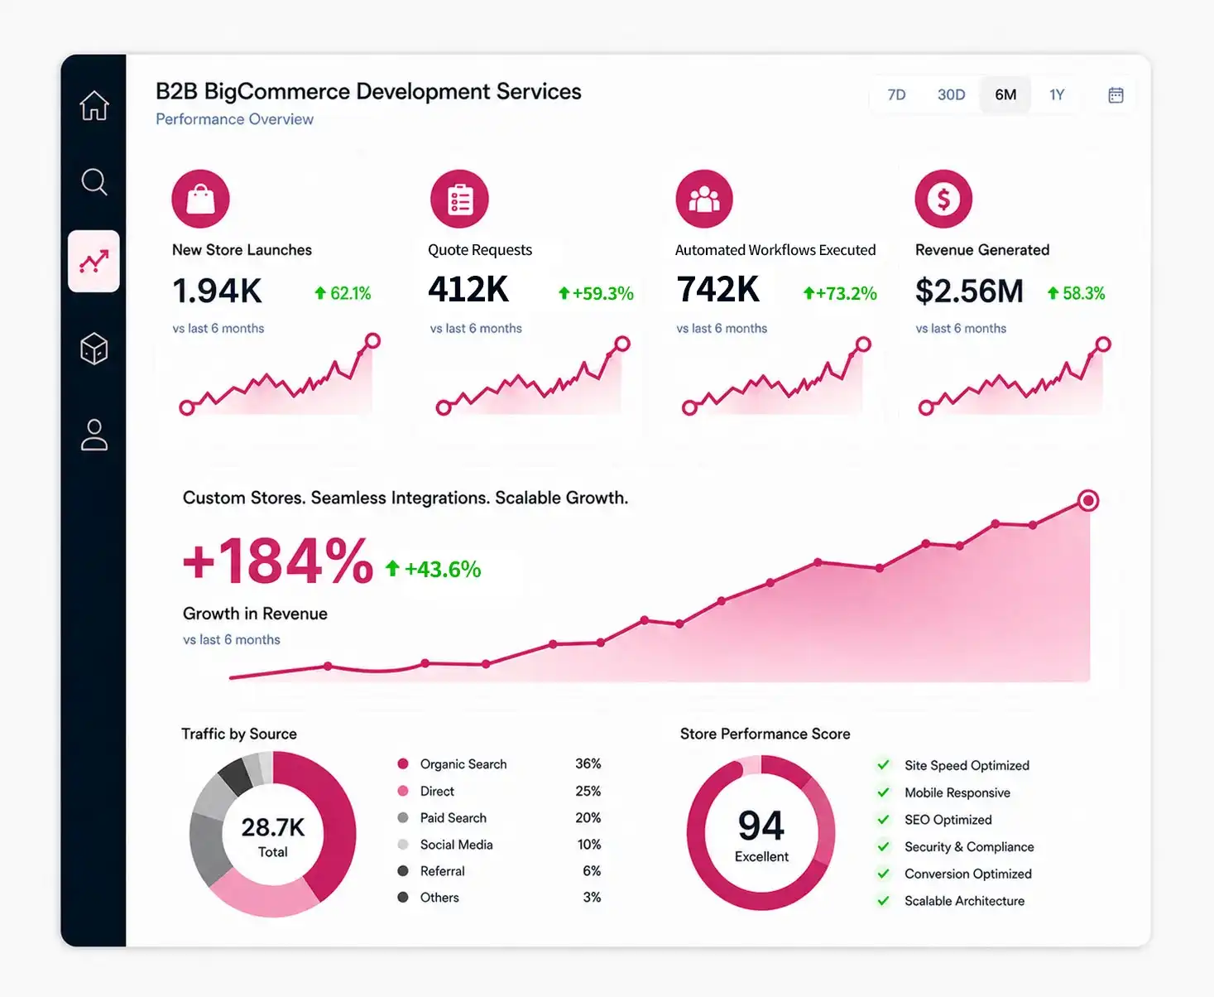Switch to the 7D time range

pos(896,94)
